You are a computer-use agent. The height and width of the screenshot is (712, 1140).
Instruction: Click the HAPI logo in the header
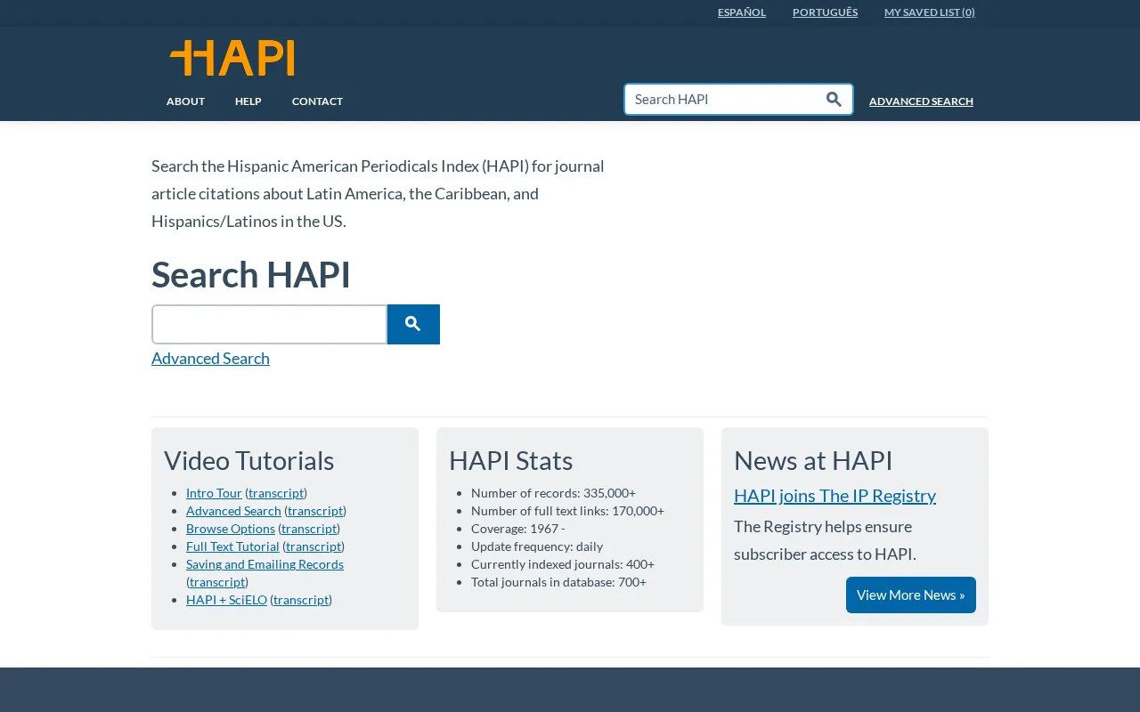(x=232, y=58)
